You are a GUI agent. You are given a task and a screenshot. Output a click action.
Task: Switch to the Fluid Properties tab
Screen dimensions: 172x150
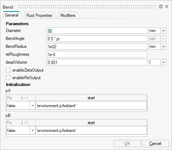point(39,15)
